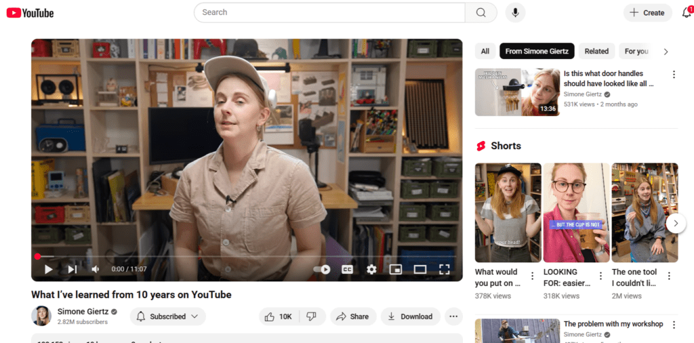Open Simone Giertz channel name link
This screenshot has height=343, width=694.
coord(83,312)
